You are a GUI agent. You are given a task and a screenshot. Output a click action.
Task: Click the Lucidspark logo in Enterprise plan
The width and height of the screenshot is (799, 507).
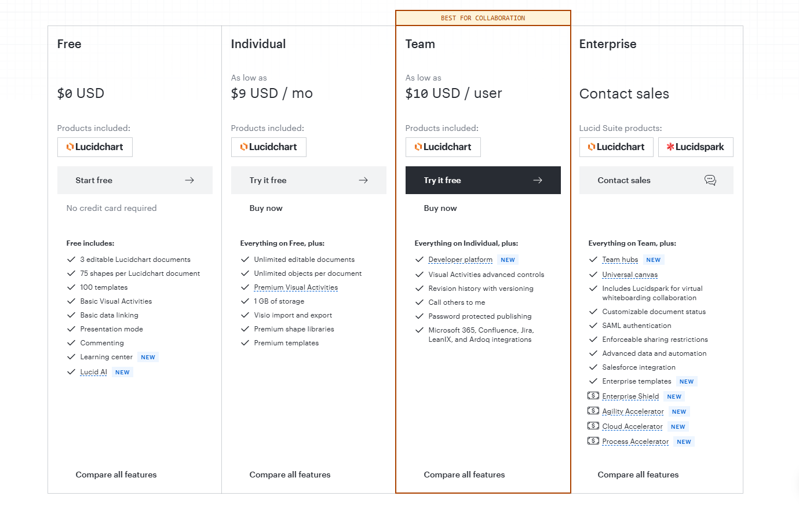coord(696,147)
